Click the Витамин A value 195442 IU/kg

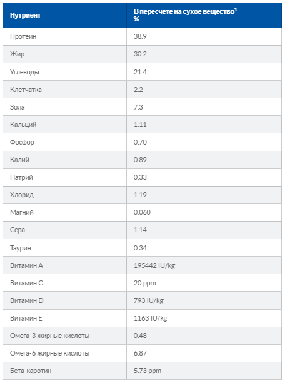(x=154, y=265)
